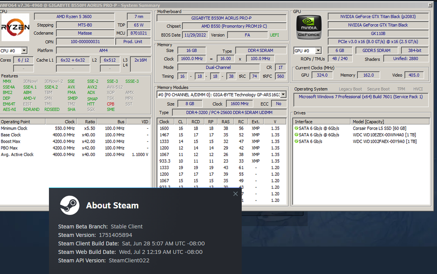Click the RDSEED feature flag
The image size is (437, 274).
52,109
